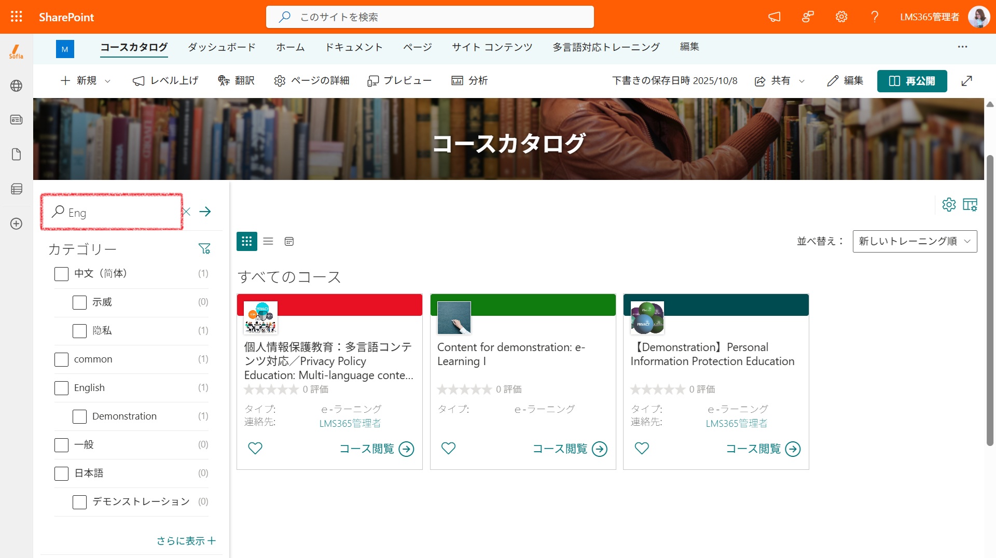
Task: Open 多言語対応トレーニング navigation item
Action: coord(606,47)
